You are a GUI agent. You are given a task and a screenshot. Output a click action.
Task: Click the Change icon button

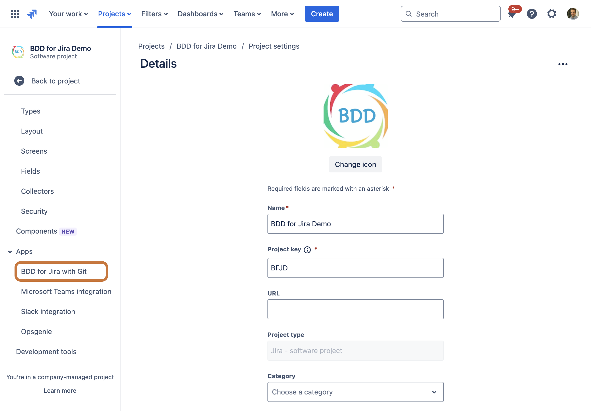356,164
